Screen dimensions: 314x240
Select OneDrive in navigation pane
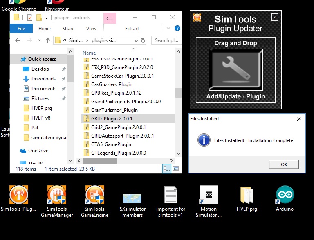point(38,151)
